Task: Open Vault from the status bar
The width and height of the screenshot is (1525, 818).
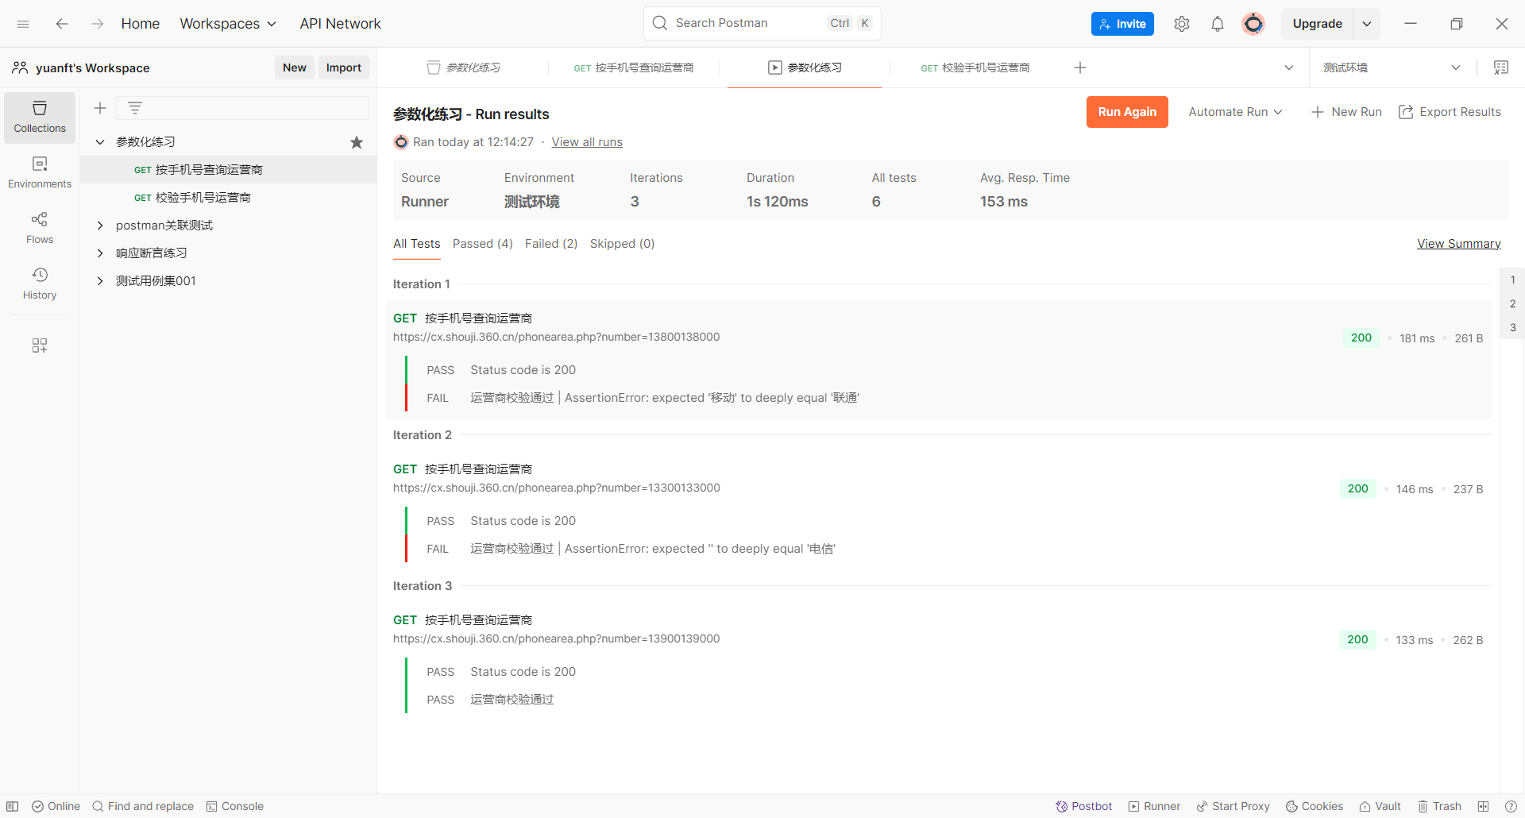Action: pyautogui.click(x=1380, y=806)
